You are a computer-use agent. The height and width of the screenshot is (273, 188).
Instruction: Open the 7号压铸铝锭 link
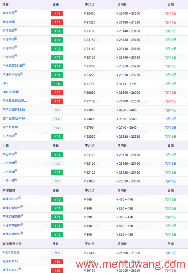coord(11,253)
